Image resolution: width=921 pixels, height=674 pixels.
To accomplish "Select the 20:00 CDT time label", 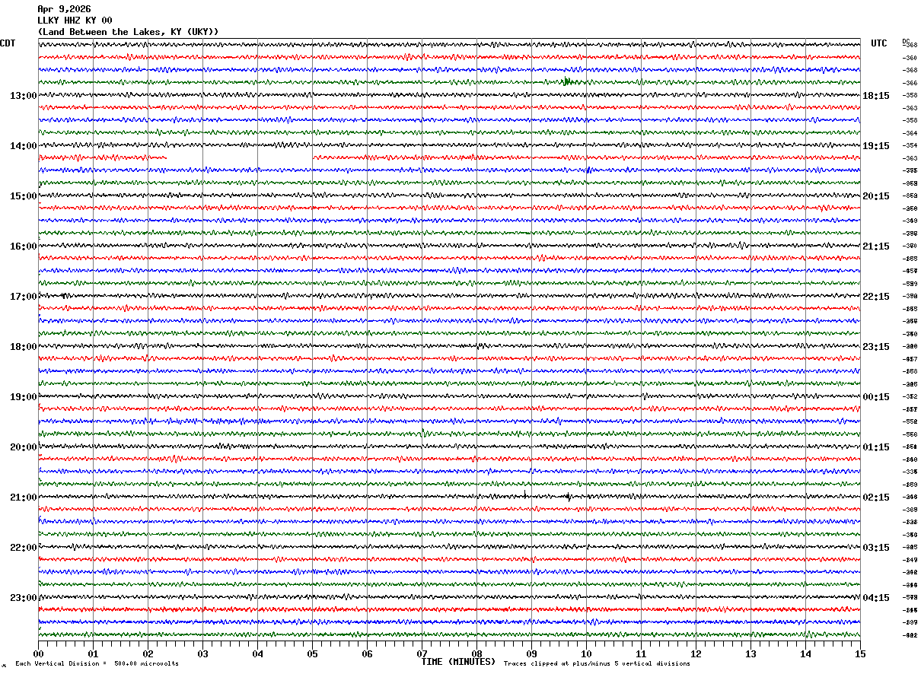I will click(x=24, y=447).
